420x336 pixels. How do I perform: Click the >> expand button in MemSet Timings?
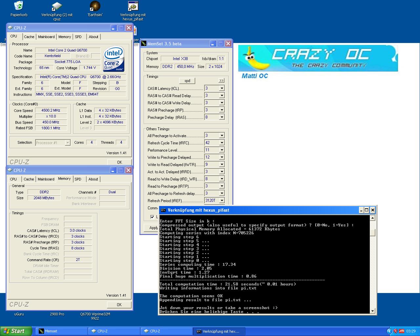point(221,81)
